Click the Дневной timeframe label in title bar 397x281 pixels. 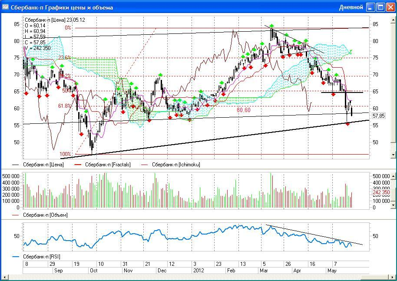(x=351, y=7)
